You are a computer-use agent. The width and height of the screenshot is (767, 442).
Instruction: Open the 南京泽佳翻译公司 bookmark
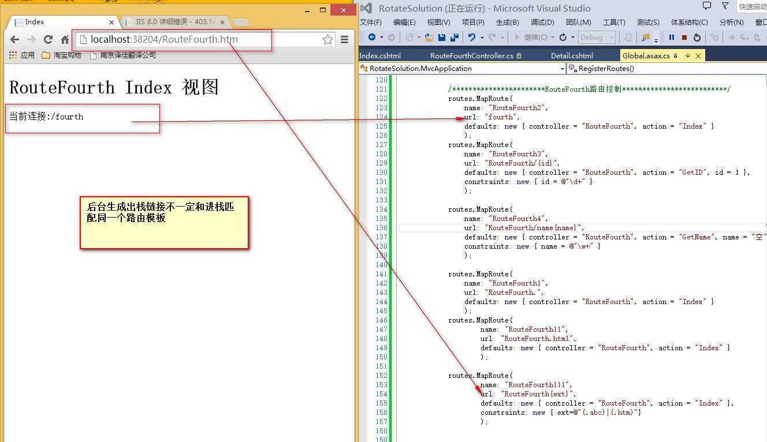pyautogui.click(x=123, y=55)
